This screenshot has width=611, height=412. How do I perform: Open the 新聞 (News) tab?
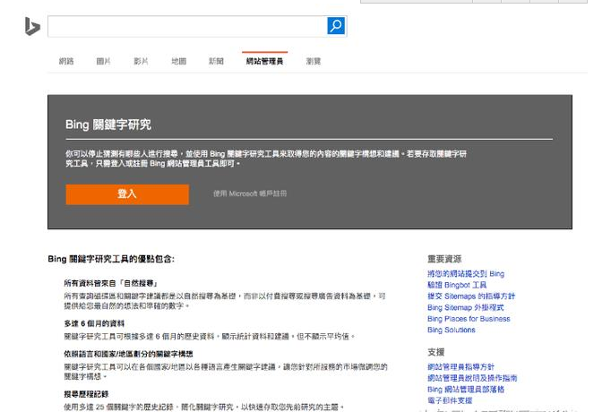pos(217,62)
